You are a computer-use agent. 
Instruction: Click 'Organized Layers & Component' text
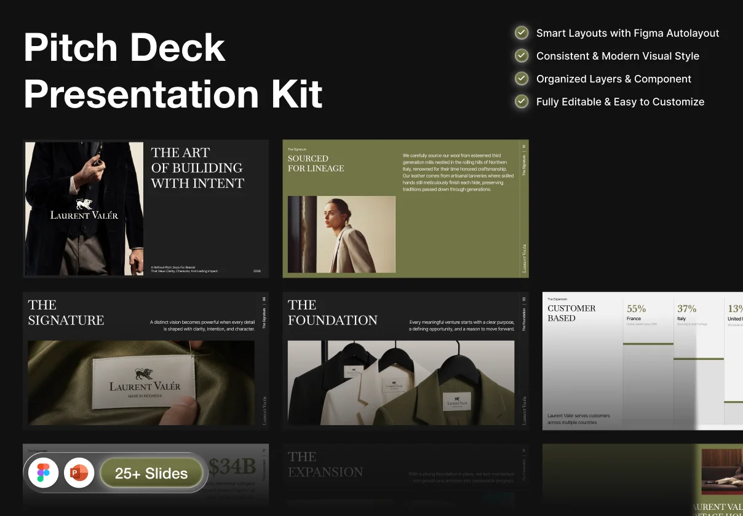pos(614,79)
